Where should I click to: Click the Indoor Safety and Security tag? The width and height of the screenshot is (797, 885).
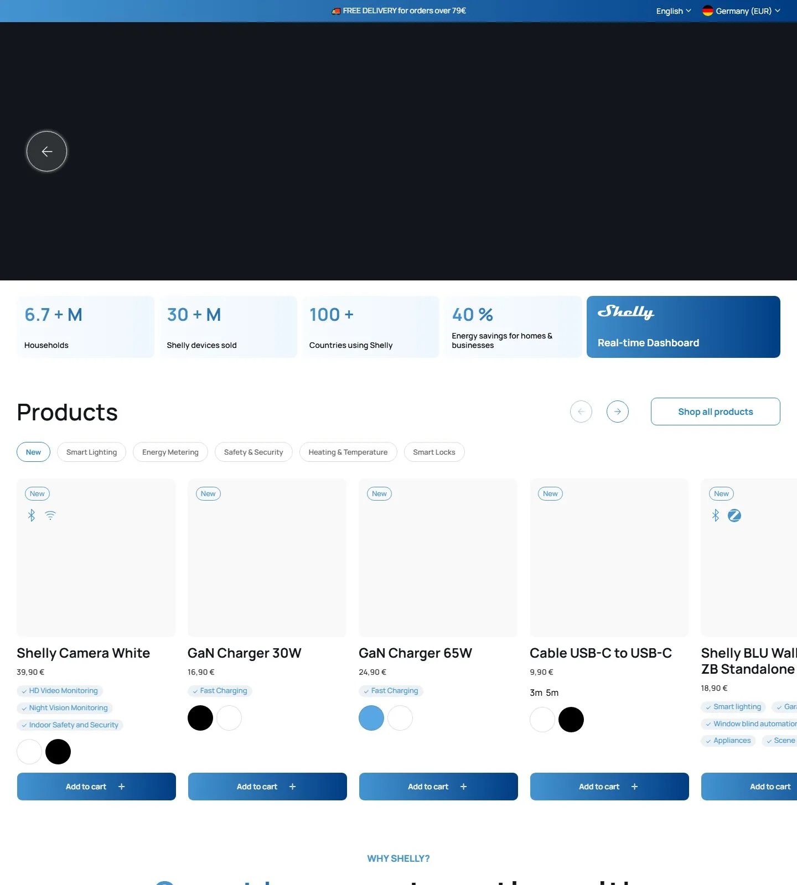pyautogui.click(x=70, y=725)
